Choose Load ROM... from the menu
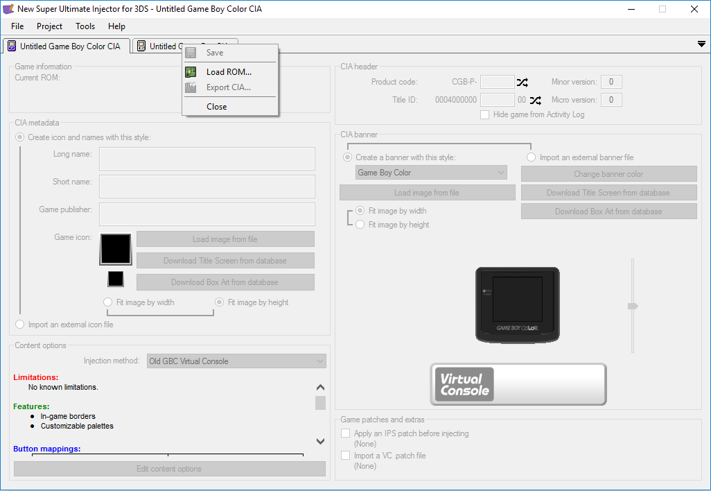This screenshot has width=711, height=491. click(x=230, y=71)
